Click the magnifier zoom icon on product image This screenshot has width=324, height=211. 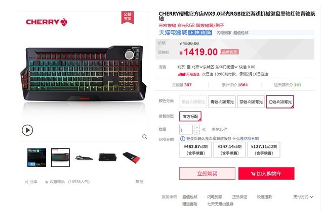145,137
